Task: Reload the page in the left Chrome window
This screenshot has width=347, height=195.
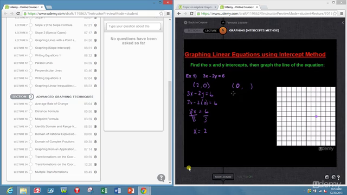Action: [x=18, y=14]
